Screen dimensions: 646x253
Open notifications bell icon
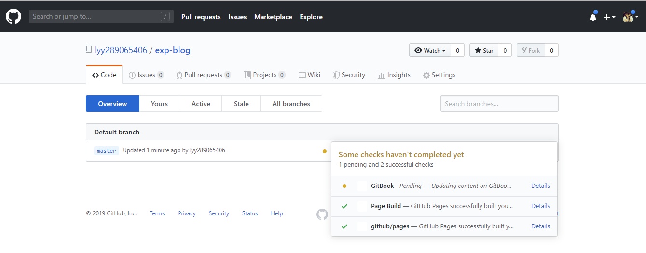(x=593, y=17)
